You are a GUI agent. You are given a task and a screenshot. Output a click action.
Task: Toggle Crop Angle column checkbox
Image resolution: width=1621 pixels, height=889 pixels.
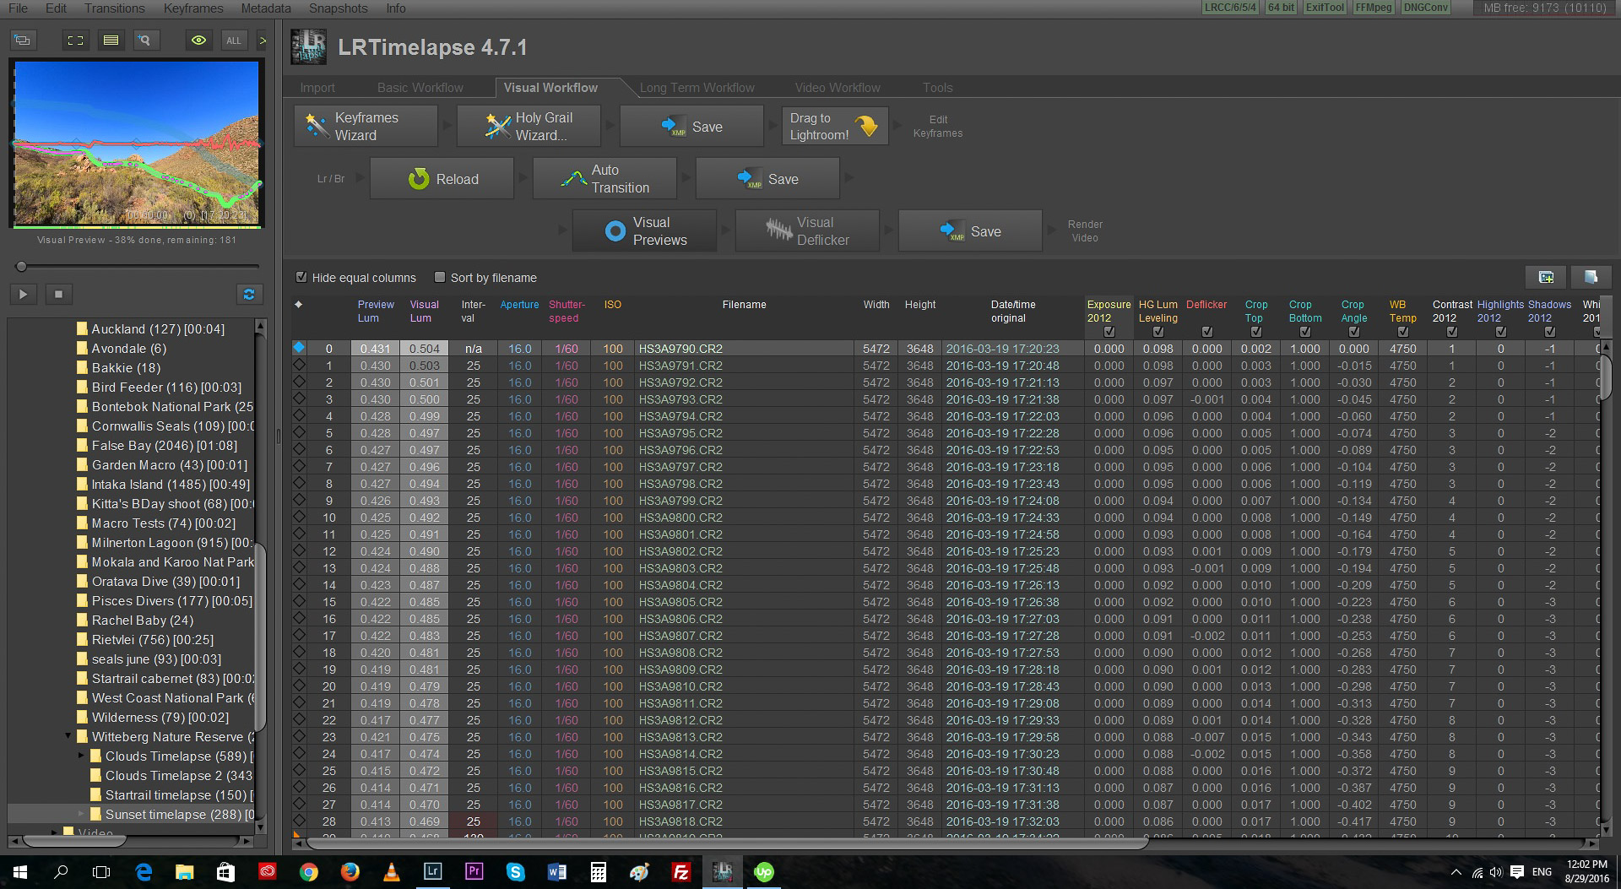(x=1354, y=332)
